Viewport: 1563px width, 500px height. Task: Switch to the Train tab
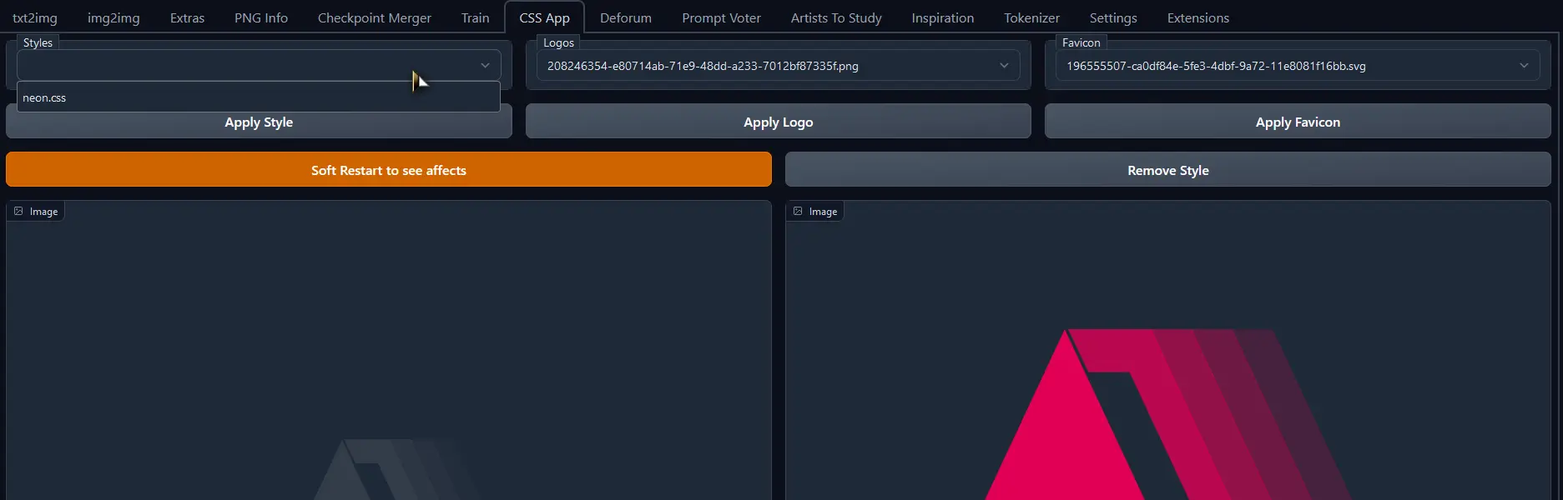pyautogui.click(x=475, y=17)
